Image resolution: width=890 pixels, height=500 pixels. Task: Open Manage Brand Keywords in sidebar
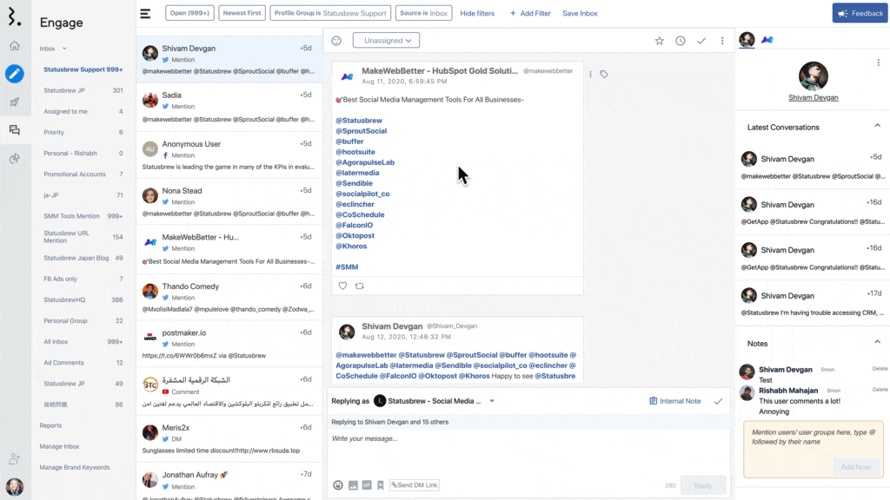(x=75, y=467)
